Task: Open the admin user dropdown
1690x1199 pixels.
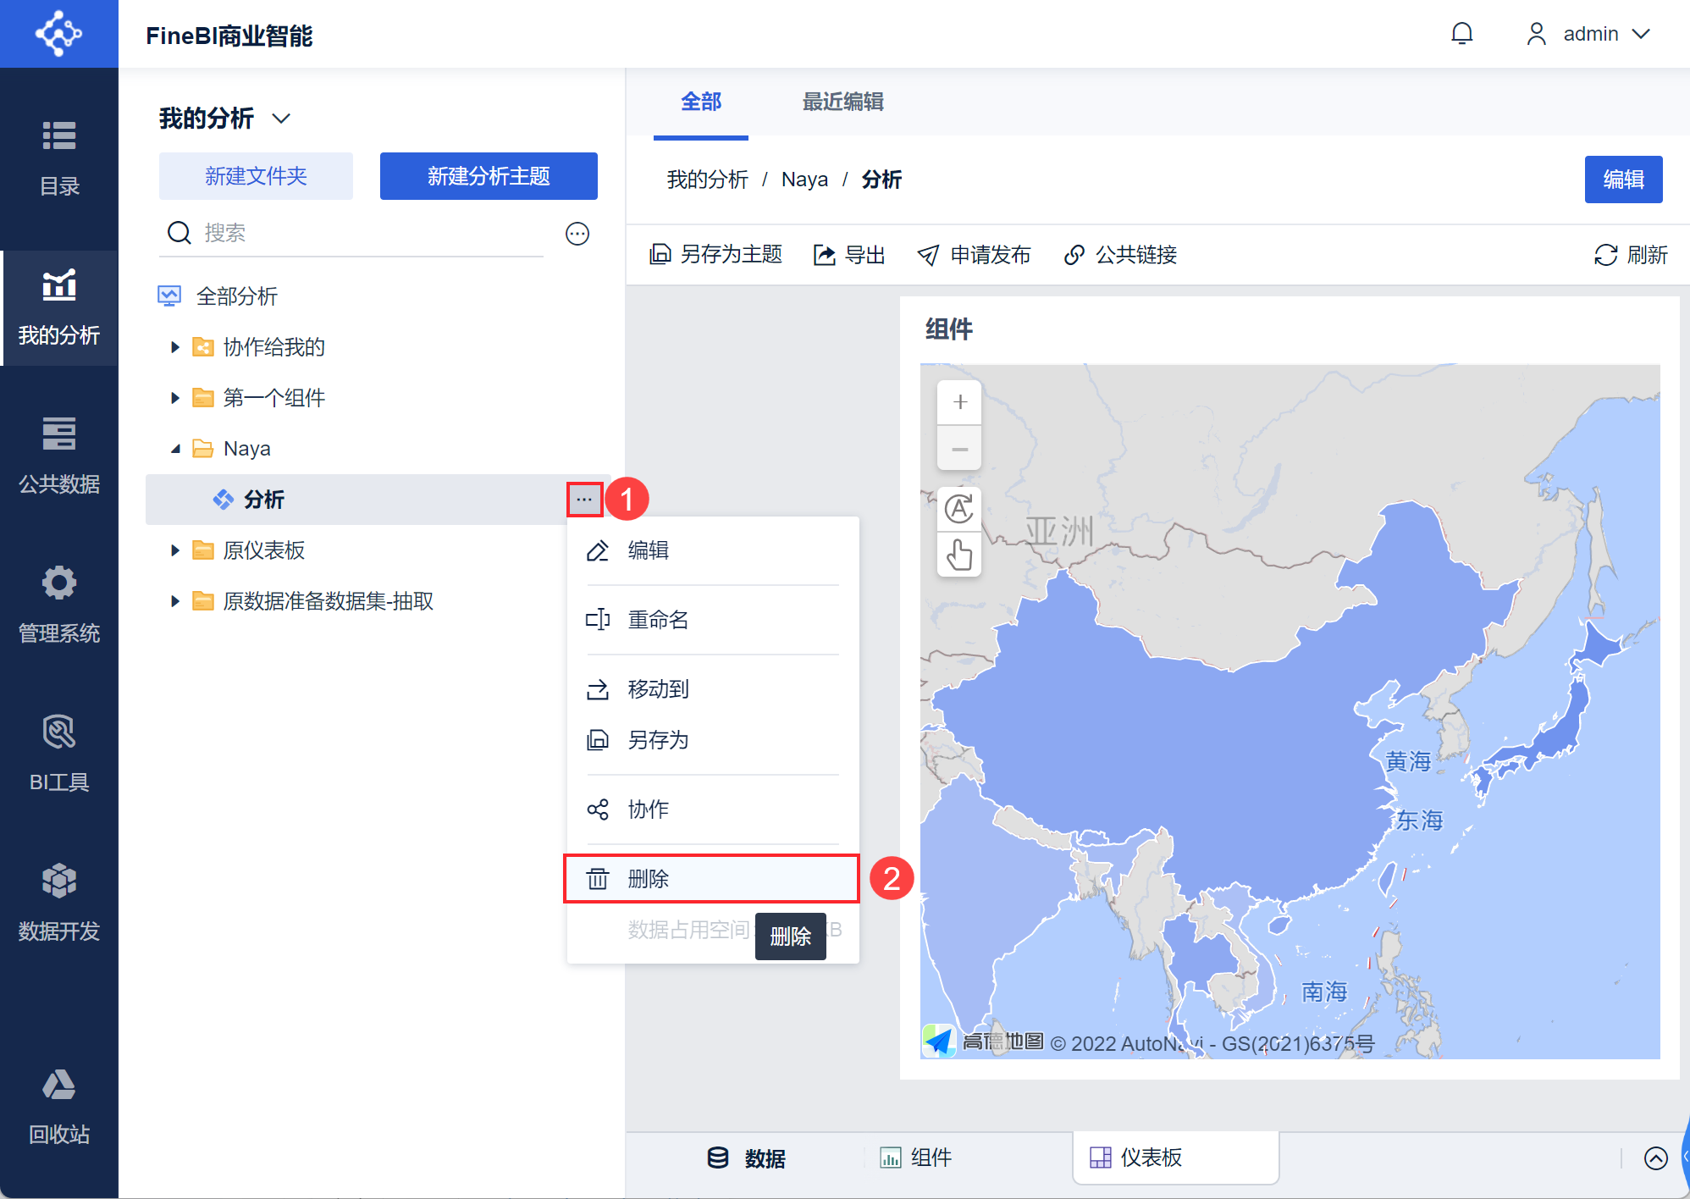Action: coord(1589,34)
